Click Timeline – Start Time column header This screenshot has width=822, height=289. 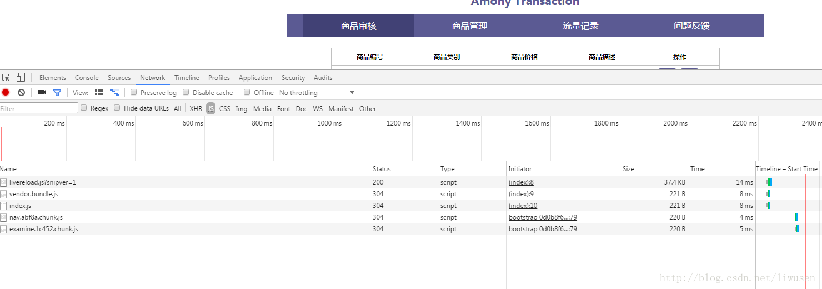[x=786, y=169]
